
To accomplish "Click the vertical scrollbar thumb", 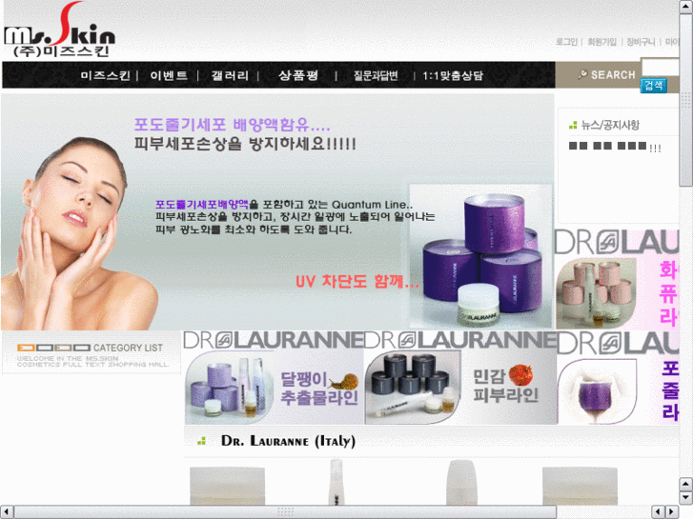I will coord(686,100).
